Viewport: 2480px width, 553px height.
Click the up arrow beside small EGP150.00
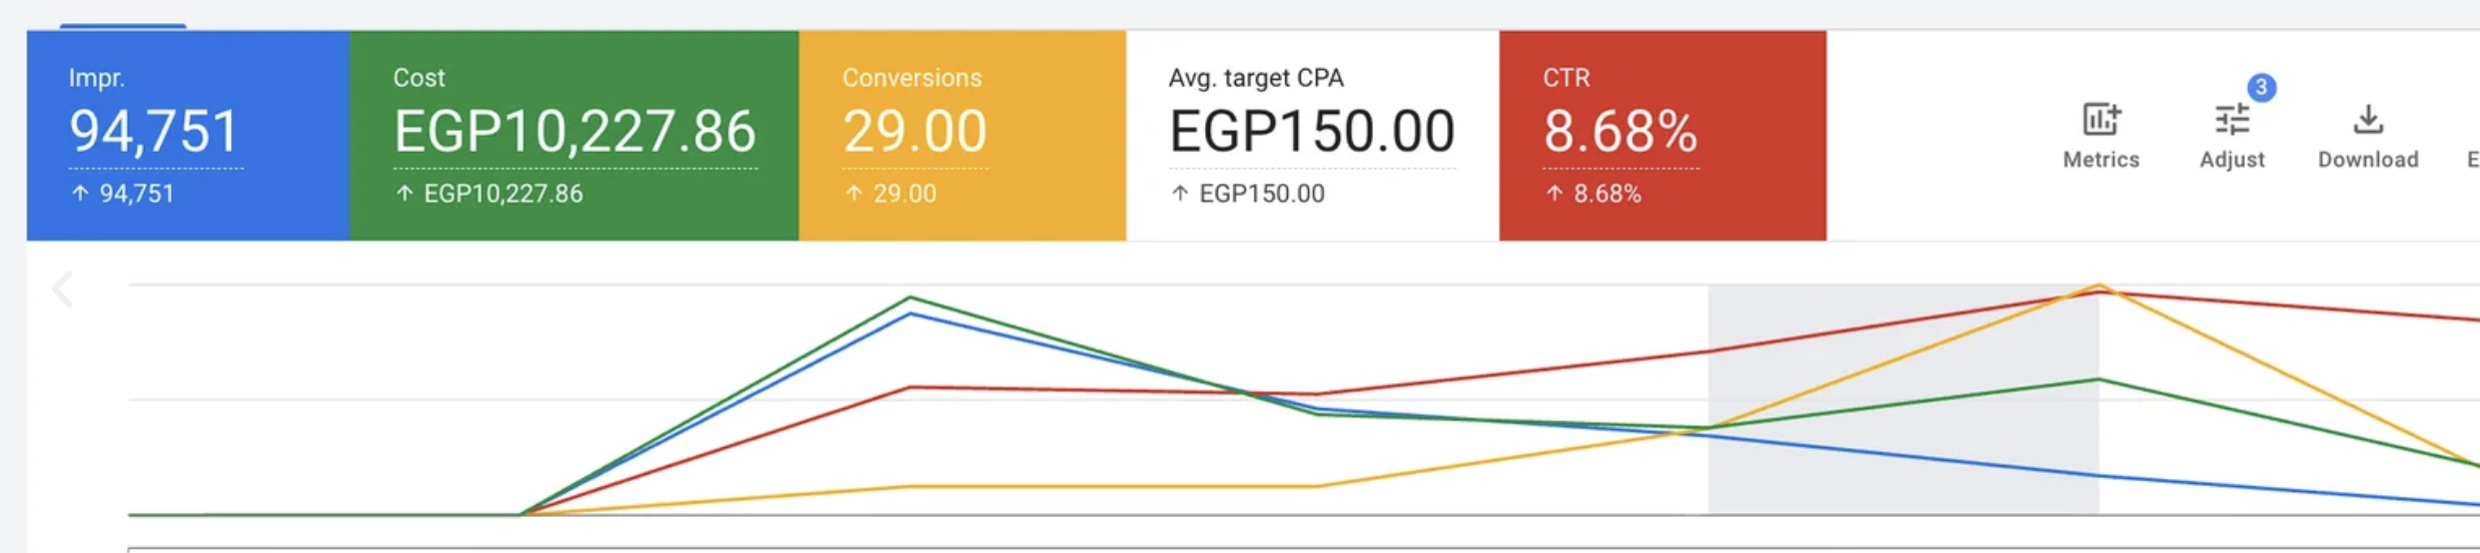(1180, 194)
